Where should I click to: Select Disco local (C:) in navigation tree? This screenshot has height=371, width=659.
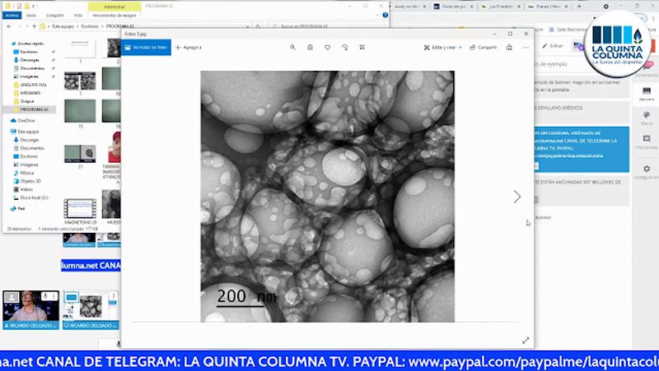click(x=33, y=197)
